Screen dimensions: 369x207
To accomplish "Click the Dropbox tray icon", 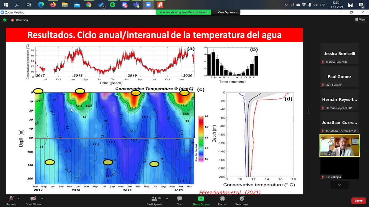I will pyautogui.click(x=304, y=5).
